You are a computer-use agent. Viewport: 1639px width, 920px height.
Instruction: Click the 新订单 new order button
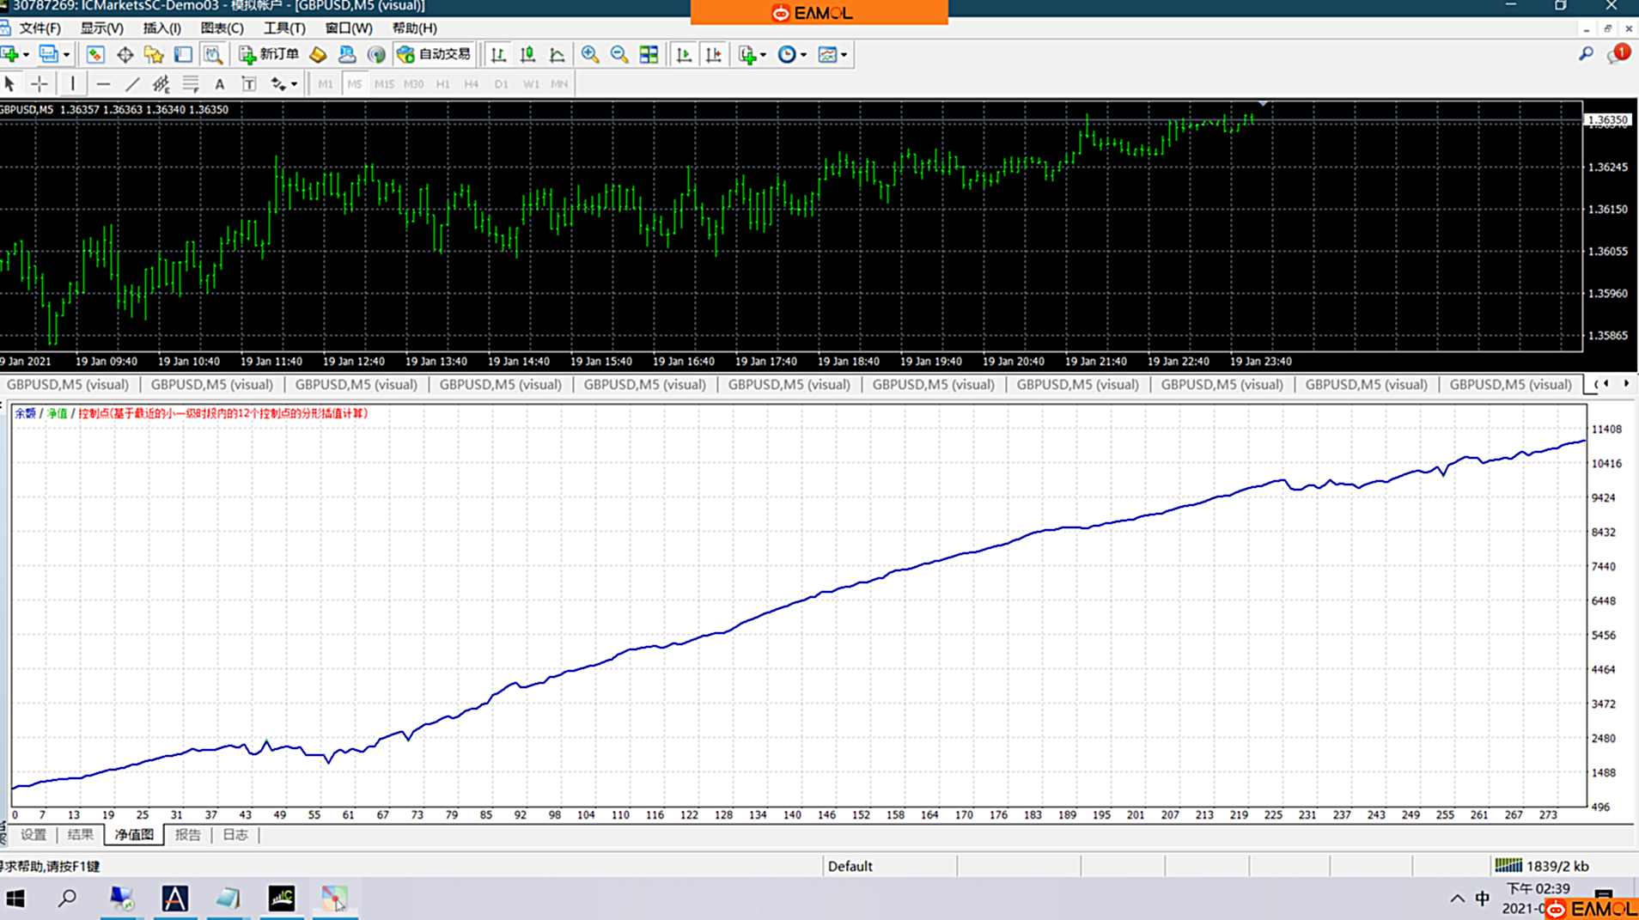point(269,54)
